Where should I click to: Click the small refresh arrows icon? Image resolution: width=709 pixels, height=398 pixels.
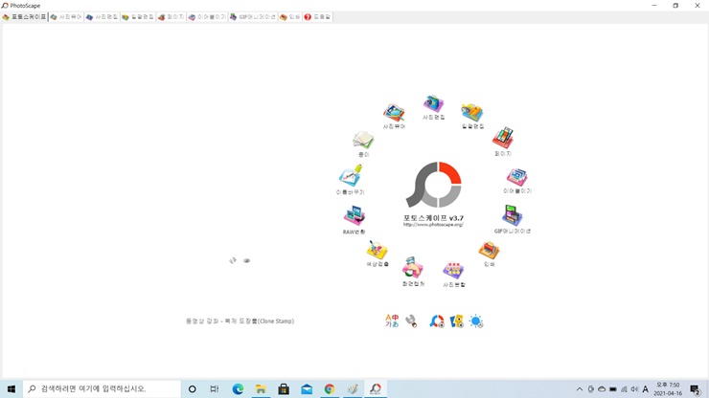pyautogui.click(x=233, y=260)
